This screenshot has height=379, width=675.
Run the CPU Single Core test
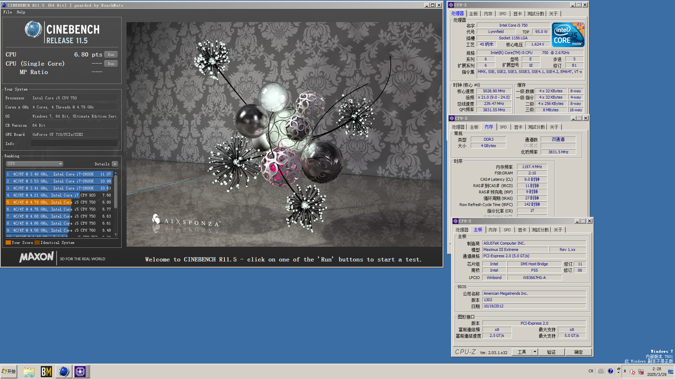coord(111,64)
